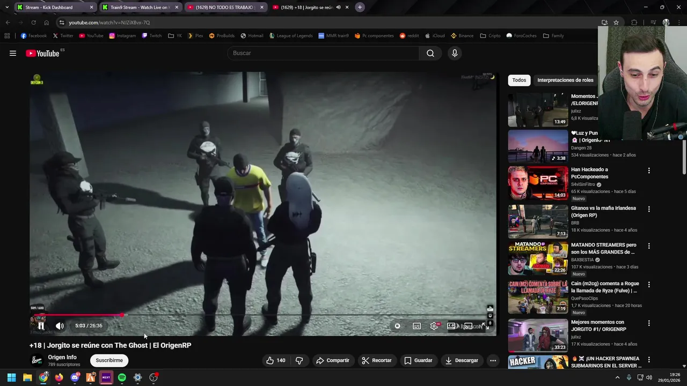Open menu for HACKER SPAWNEA SUBMARINOS video

(x=649, y=360)
